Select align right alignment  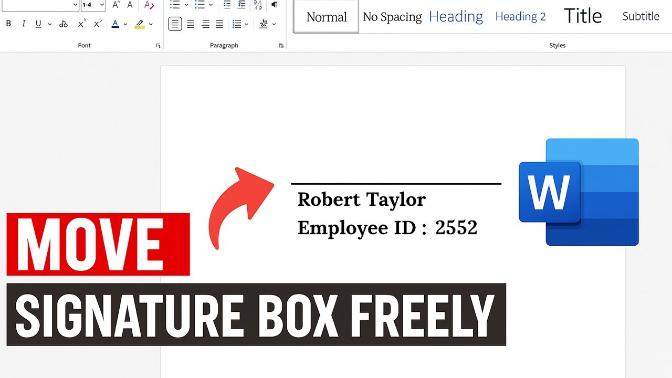pos(205,24)
